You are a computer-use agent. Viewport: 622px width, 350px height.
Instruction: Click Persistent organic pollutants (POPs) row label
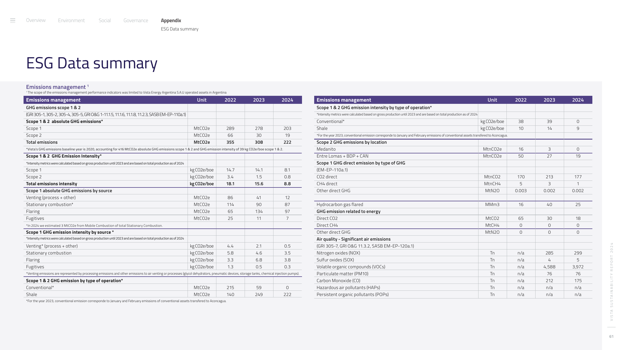point(353,295)
